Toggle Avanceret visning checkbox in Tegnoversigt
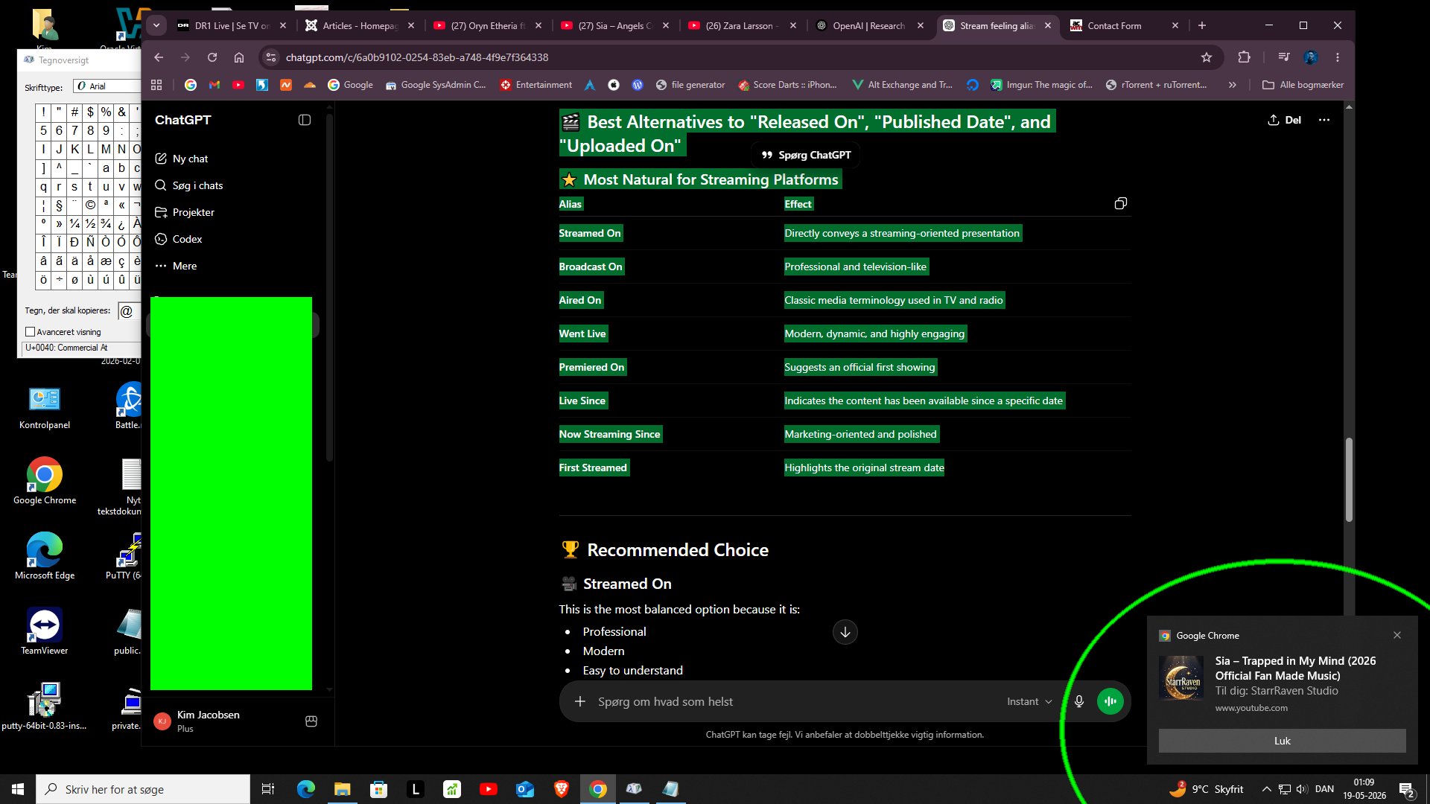Screen dimensions: 1430x804 tap(31, 332)
